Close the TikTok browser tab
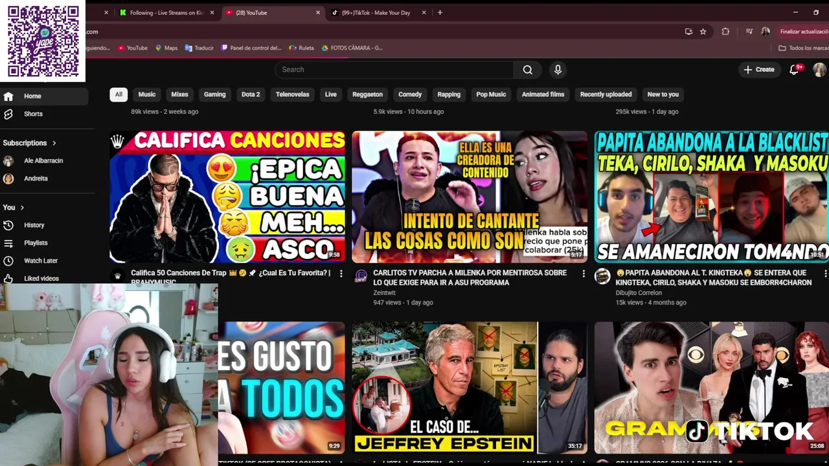The width and height of the screenshot is (829, 466). coord(424,13)
